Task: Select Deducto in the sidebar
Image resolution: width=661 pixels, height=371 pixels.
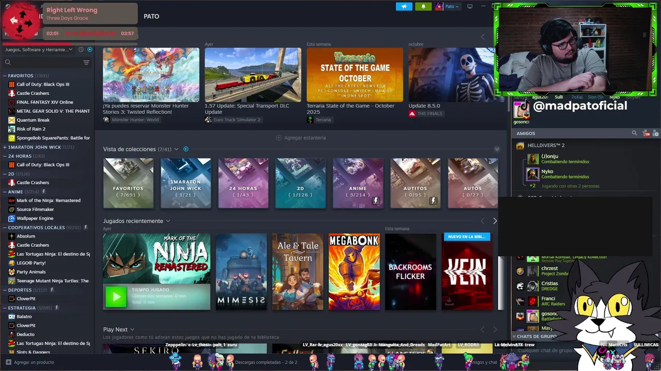Action: point(25,334)
